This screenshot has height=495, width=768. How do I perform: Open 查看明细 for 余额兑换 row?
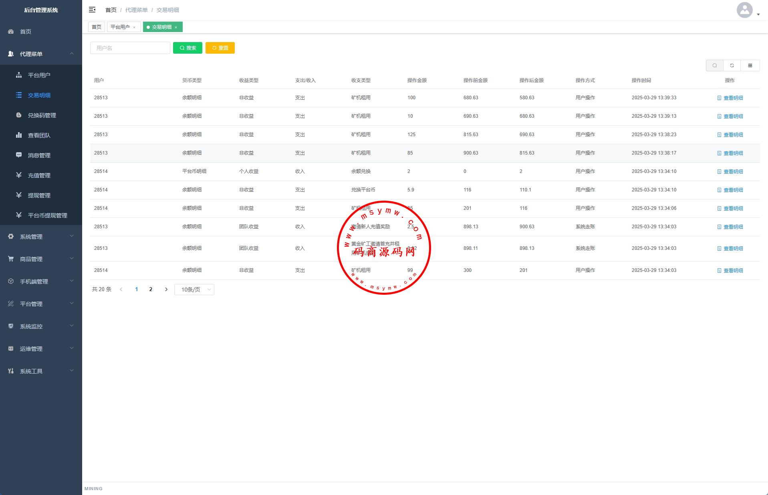[x=730, y=172]
